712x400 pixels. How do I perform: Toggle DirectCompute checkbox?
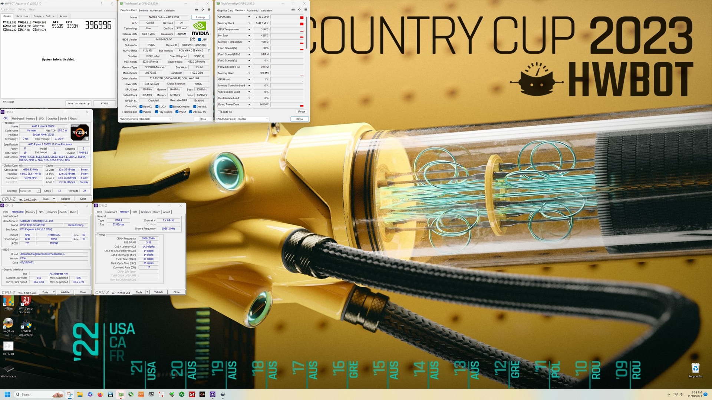click(171, 107)
